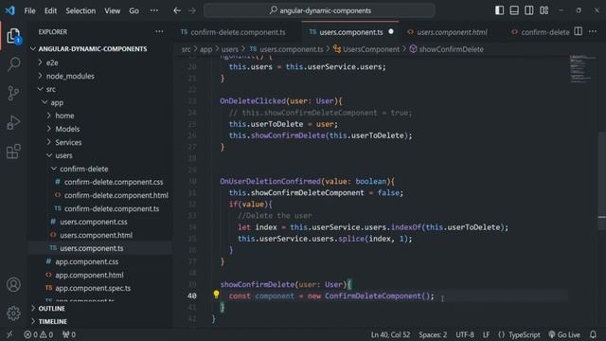Open the Explorer view in activity bar
606x341 pixels.
(13, 36)
